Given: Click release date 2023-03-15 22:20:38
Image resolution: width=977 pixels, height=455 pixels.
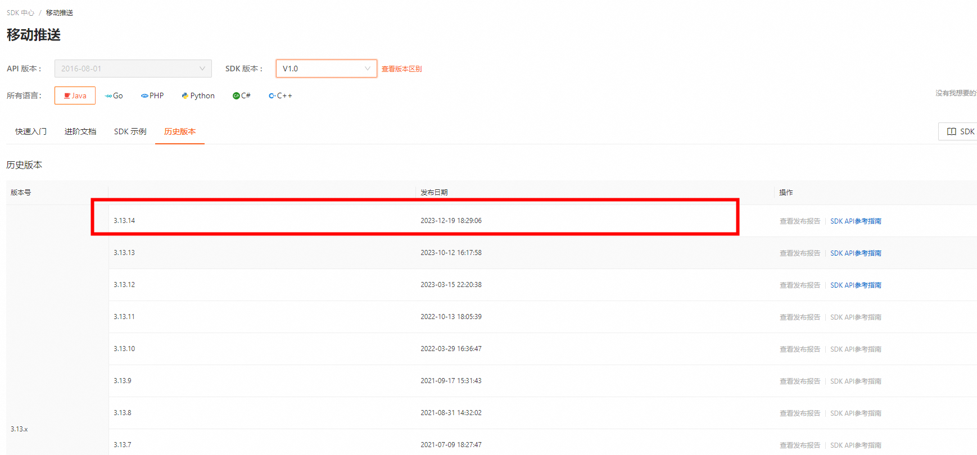Looking at the screenshot, I should tap(451, 285).
